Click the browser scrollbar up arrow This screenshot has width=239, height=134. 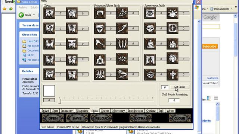(x=235, y=16)
